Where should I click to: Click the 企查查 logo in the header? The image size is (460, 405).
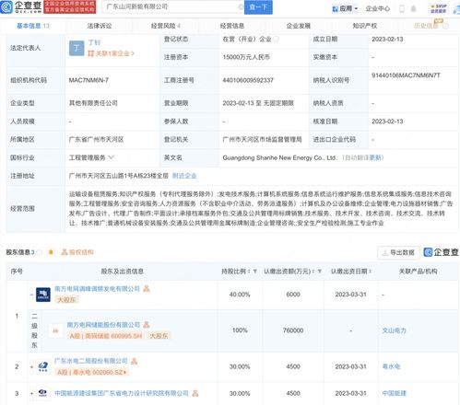point(21,6)
